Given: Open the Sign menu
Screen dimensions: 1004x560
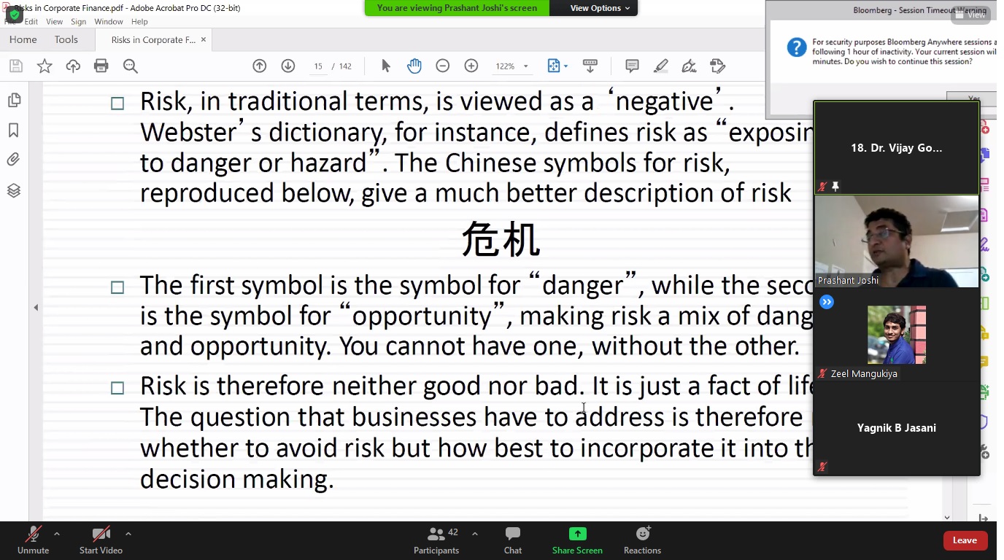Looking at the screenshot, I should [x=79, y=22].
